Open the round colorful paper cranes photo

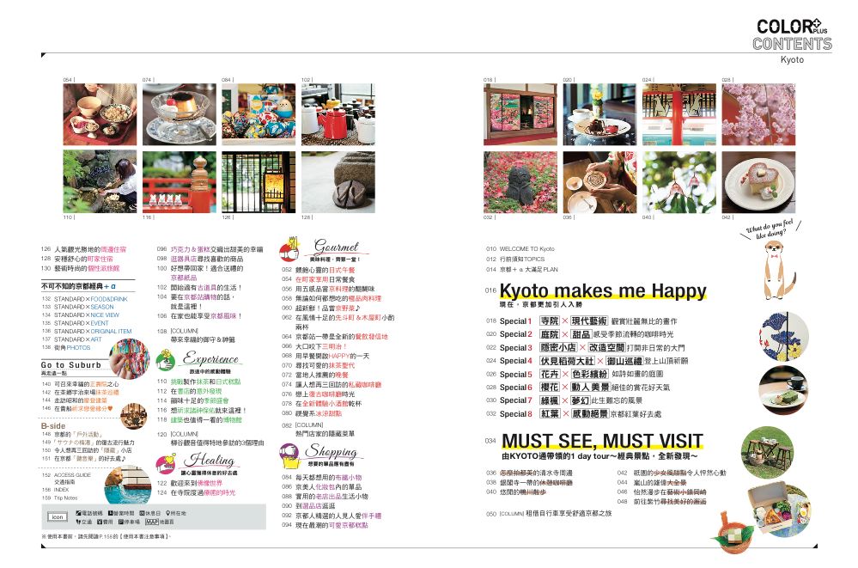(x=129, y=359)
